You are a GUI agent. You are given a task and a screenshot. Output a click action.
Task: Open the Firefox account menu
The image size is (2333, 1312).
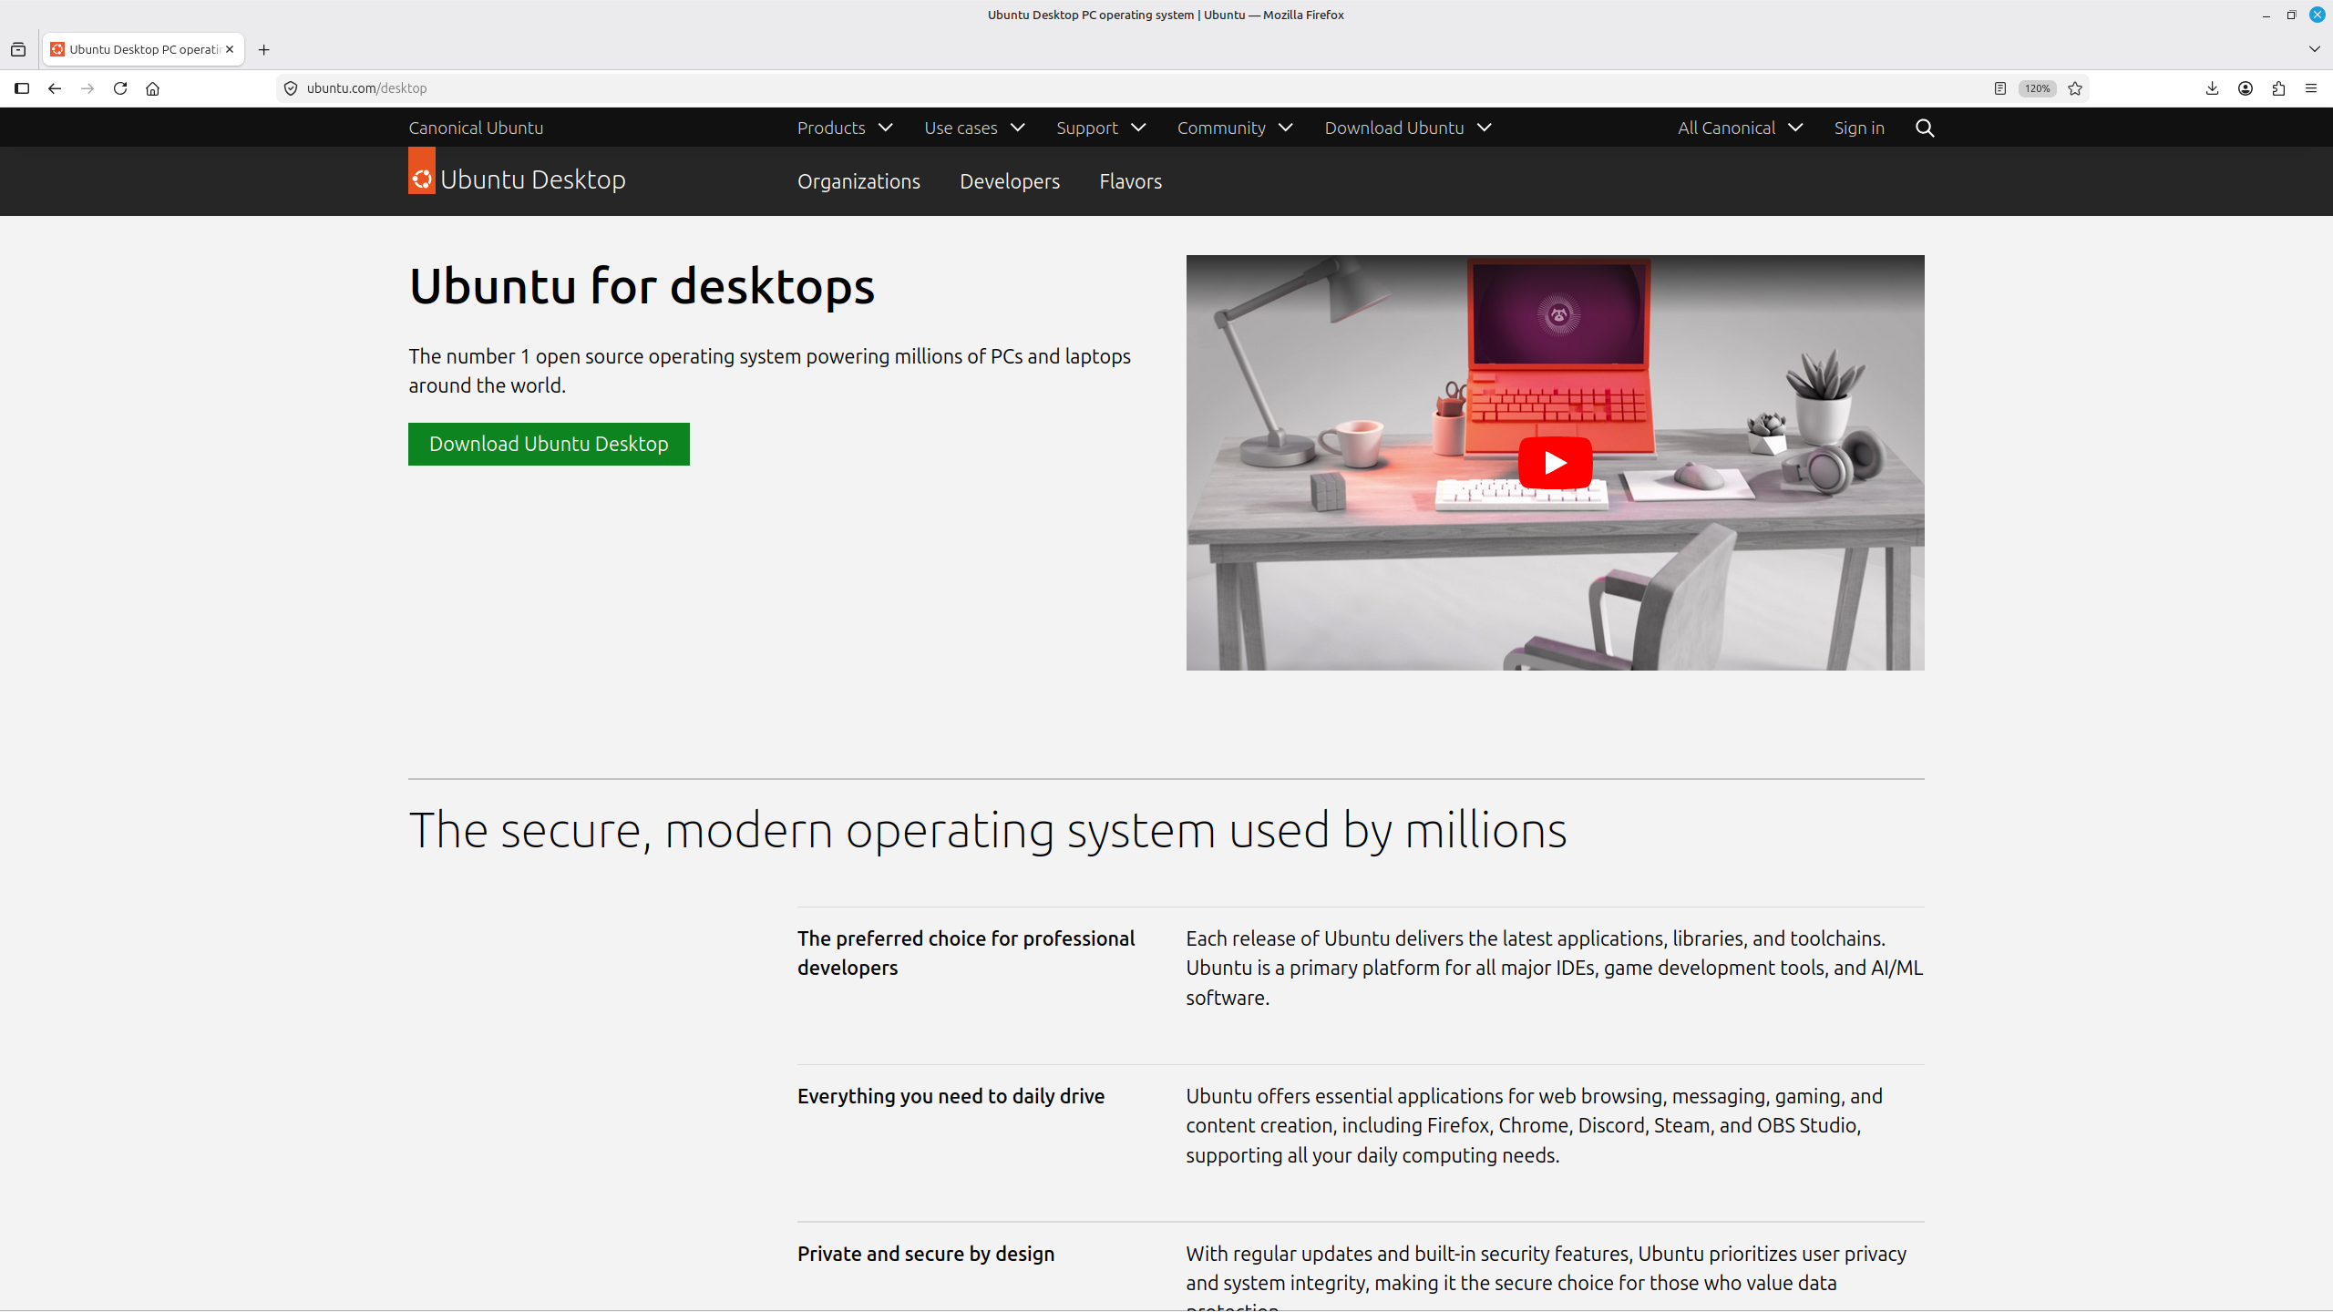point(2246,88)
